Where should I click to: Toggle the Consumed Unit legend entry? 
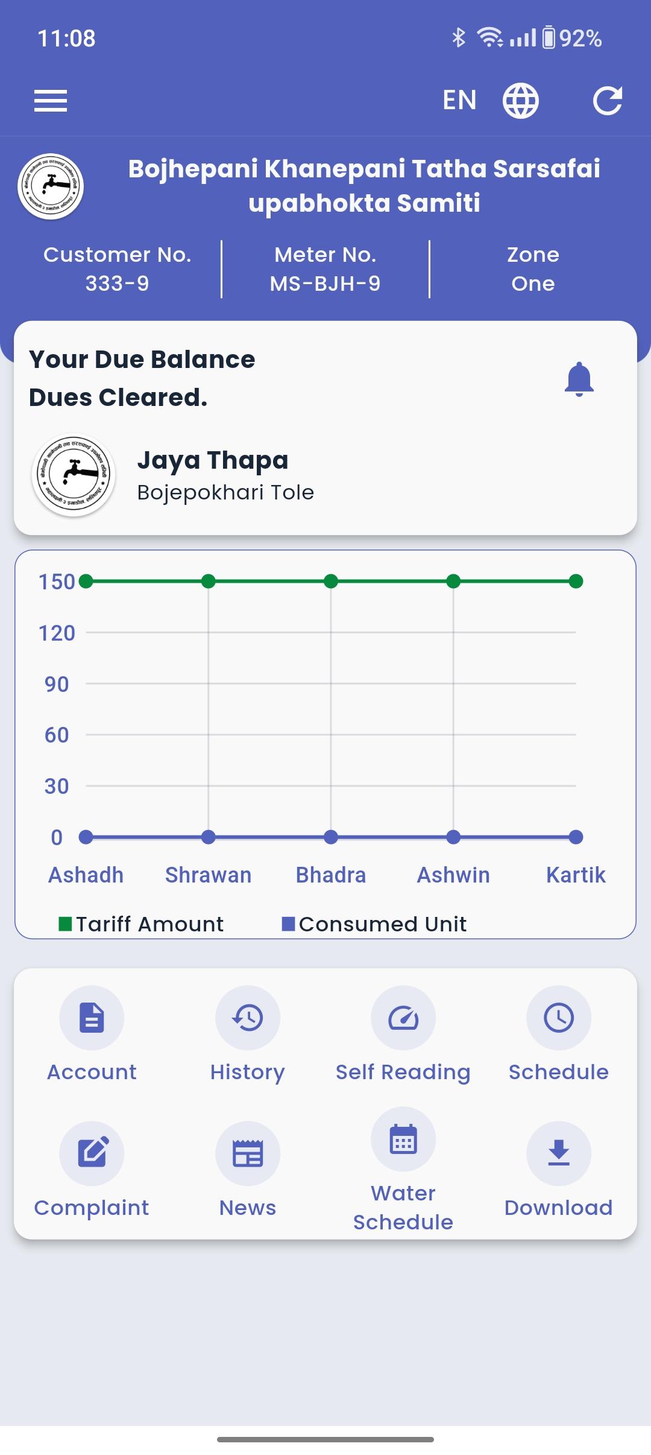pos(374,924)
